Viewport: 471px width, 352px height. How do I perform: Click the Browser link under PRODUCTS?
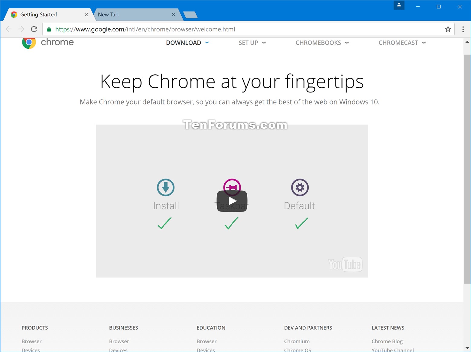coord(31,341)
